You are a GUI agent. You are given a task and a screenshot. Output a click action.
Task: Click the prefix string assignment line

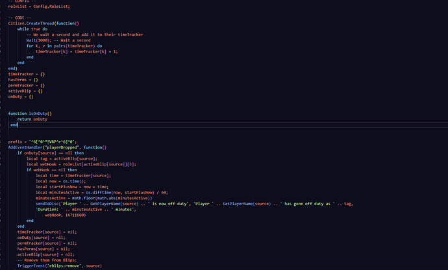(x=43, y=141)
